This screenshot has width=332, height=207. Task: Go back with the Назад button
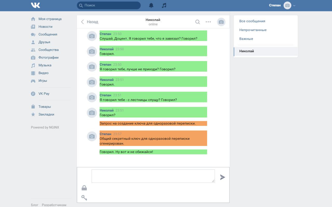[89, 22]
